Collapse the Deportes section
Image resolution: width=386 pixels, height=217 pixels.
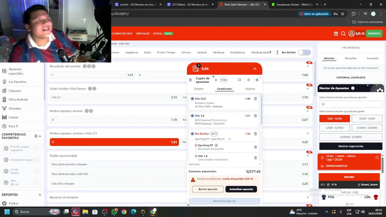(x=40, y=195)
